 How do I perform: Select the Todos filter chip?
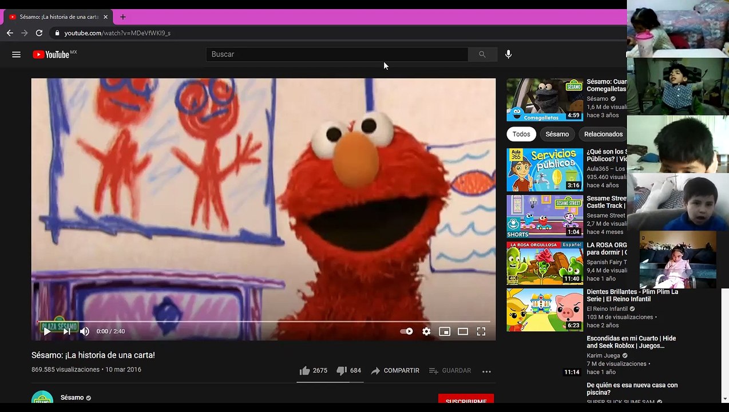(521, 134)
